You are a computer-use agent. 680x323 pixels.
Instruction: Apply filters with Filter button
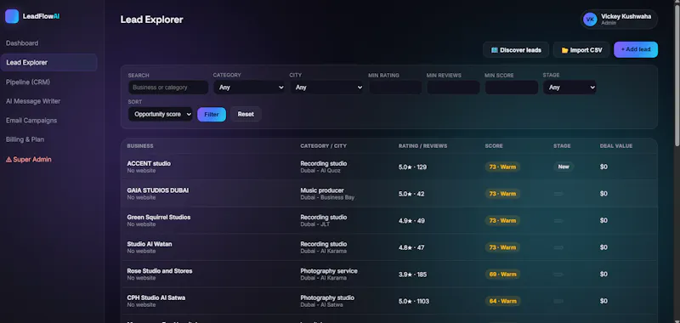point(211,115)
